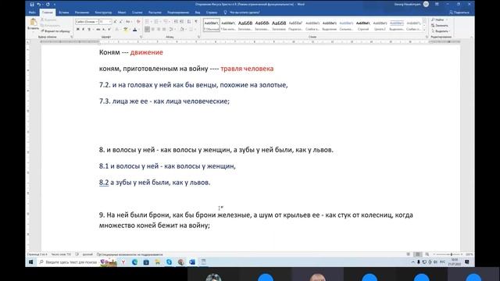
Task: Open Chrome from the taskbar
Action: pos(180,262)
